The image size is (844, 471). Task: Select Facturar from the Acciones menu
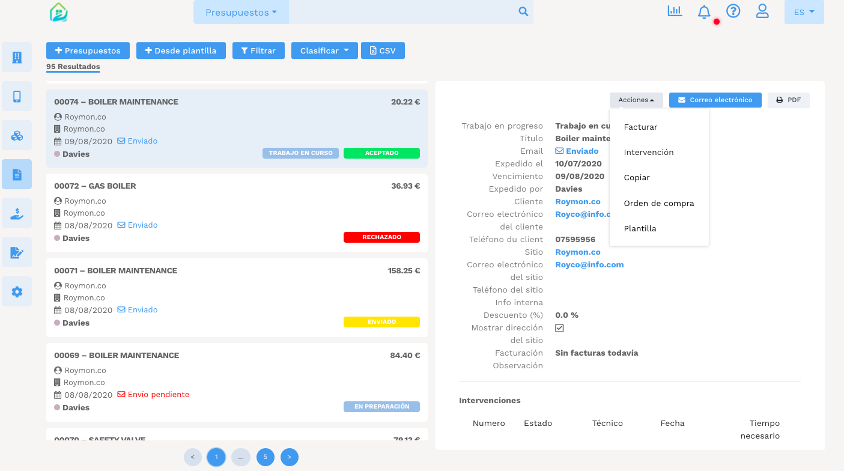(x=640, y=127)
